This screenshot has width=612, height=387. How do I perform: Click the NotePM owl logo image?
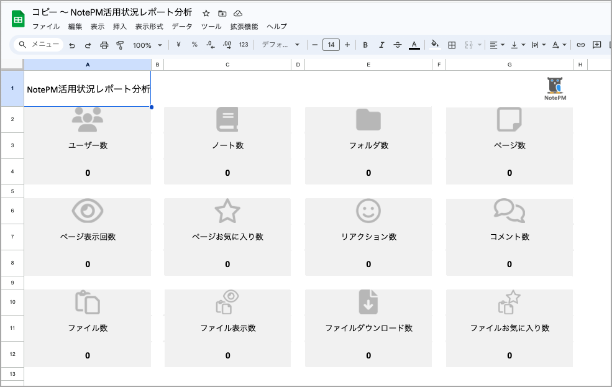click(555, 89)
